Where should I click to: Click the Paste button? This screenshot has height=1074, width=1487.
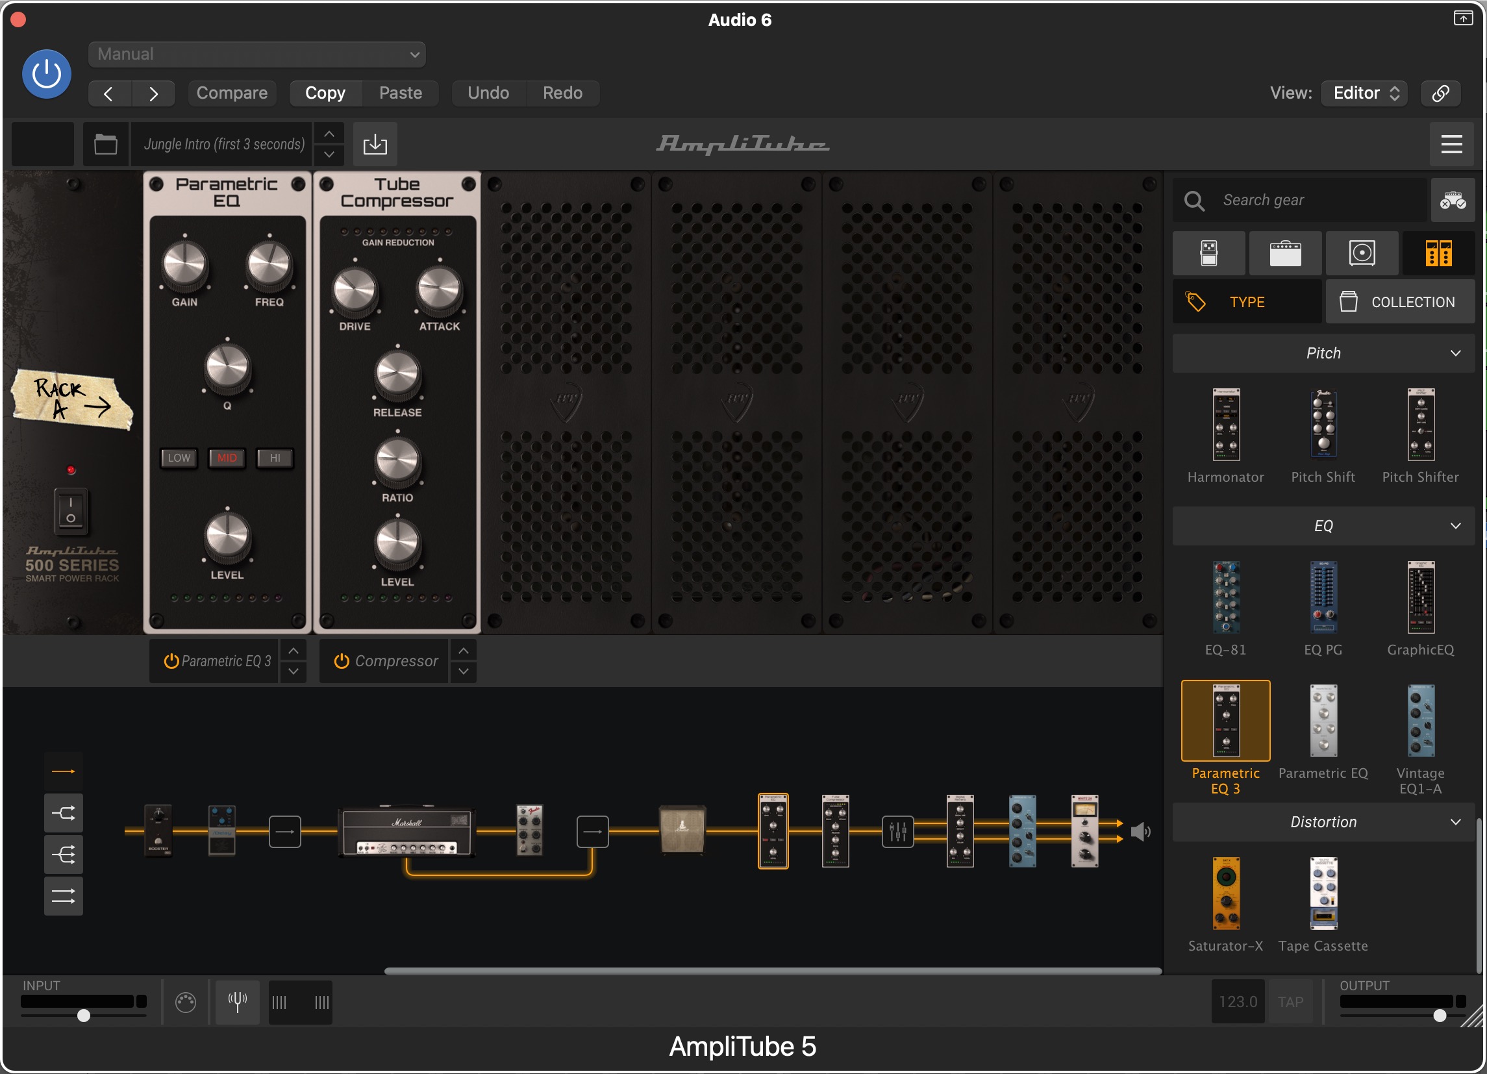(x=400, y=93)
